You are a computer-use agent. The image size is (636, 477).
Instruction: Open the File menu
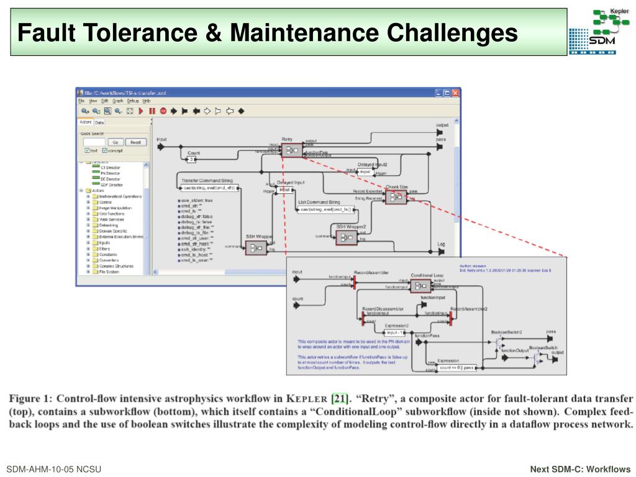click(81, 101)
